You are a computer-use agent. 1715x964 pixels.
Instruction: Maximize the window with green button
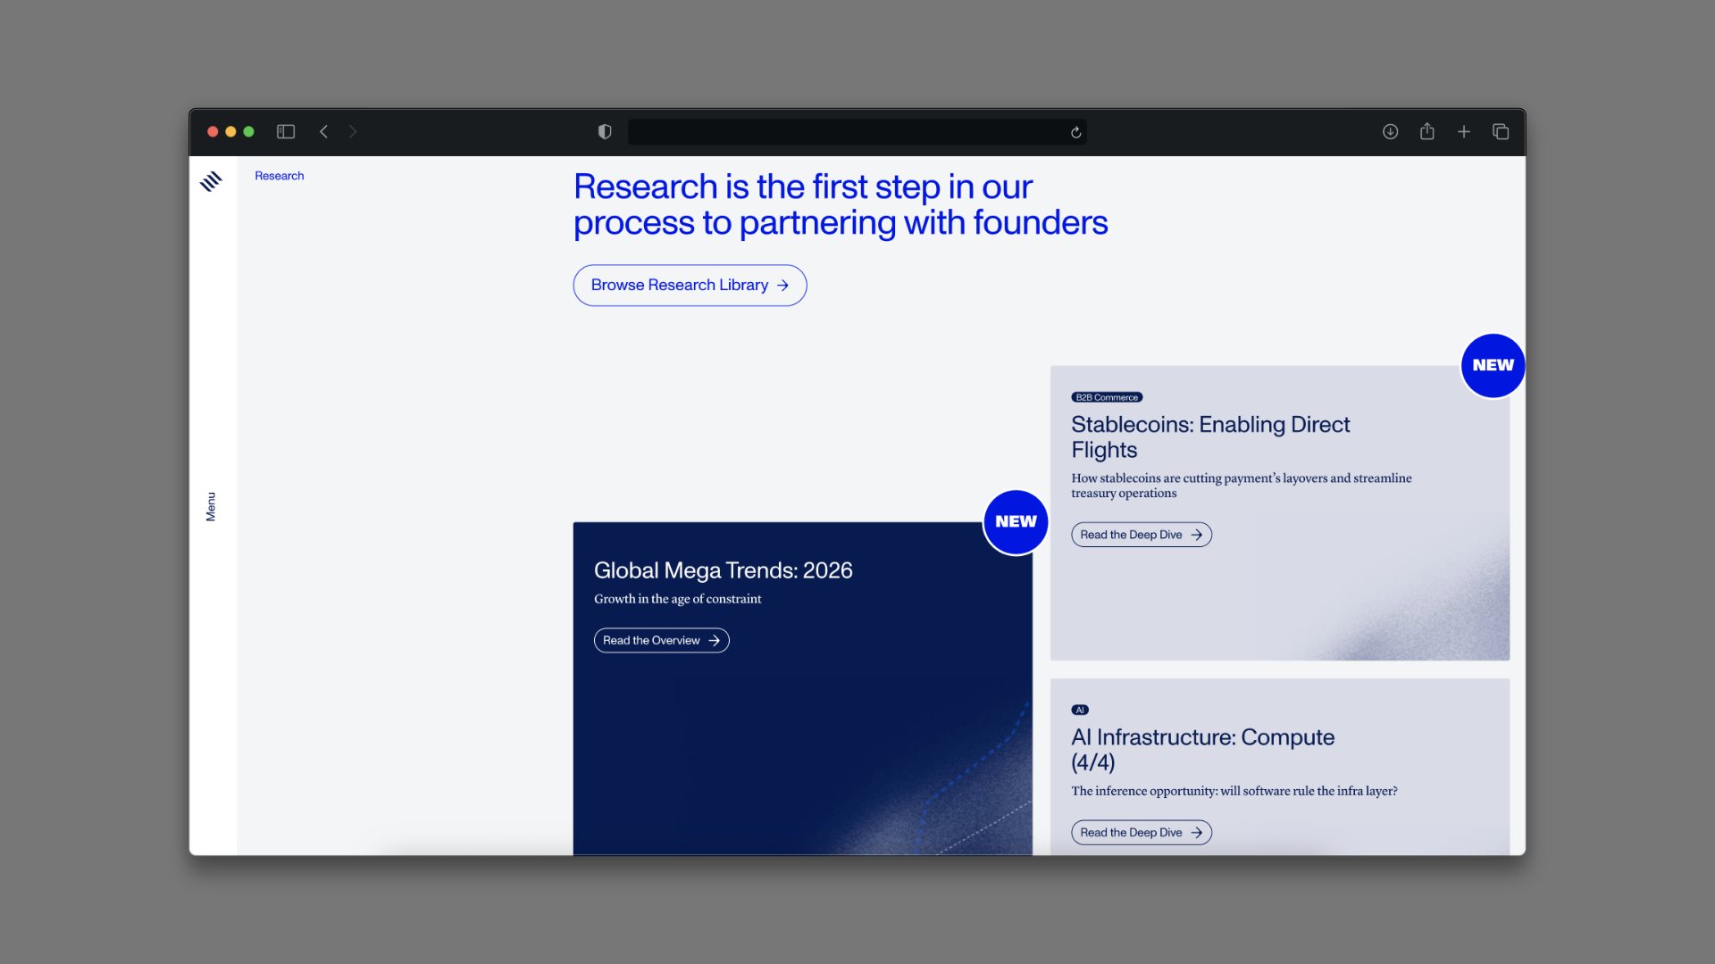(x=248, y=131)
